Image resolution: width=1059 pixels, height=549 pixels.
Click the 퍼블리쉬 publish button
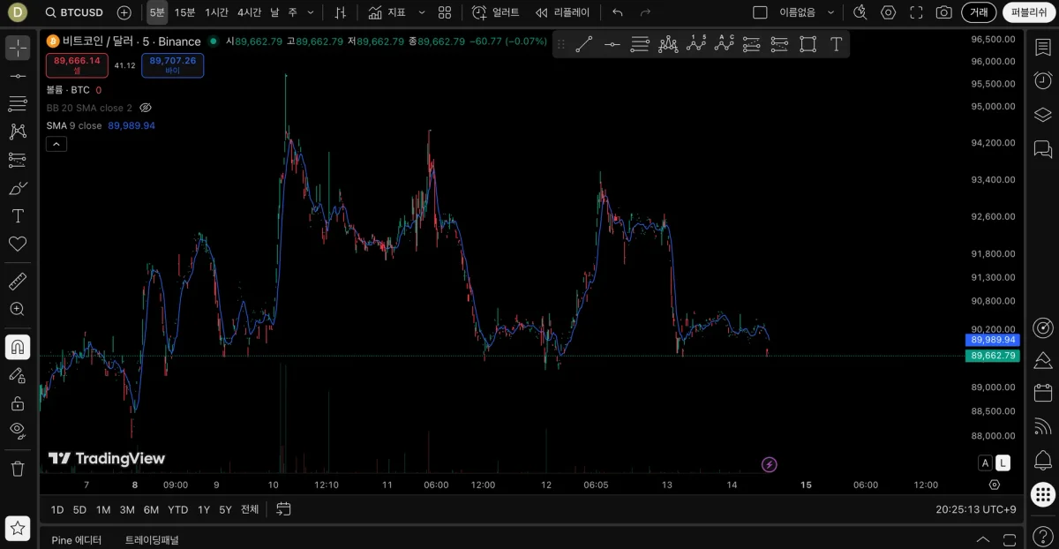(1028, 12)
